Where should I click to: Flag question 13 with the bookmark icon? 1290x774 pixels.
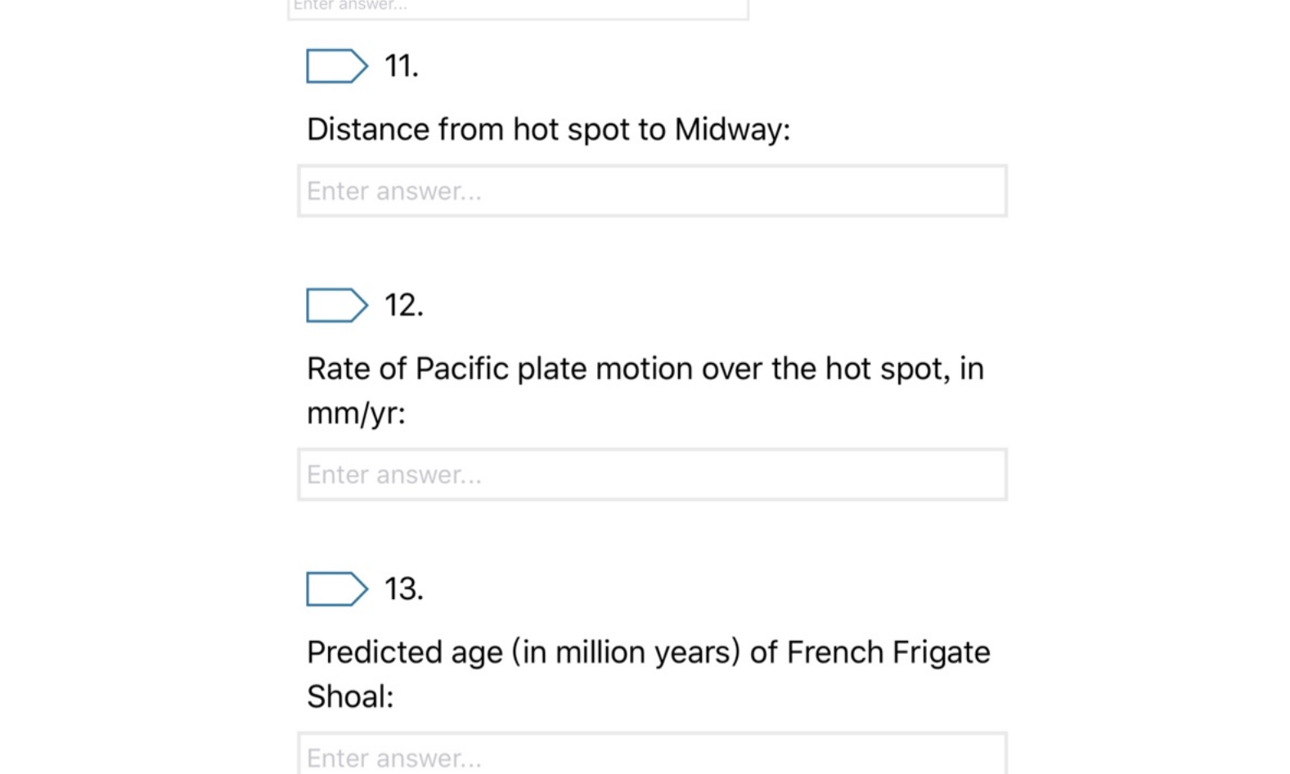click(x=337, y=589)
